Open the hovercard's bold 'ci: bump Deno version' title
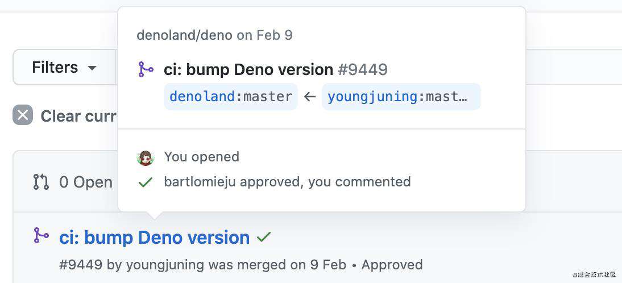This screenshot has height=283, width=622. point(248,70)
